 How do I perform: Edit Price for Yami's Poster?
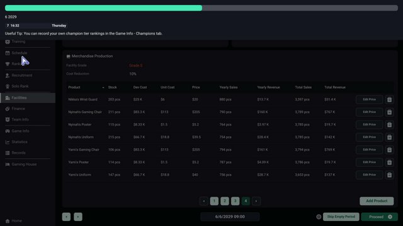[x=370, y=162]
